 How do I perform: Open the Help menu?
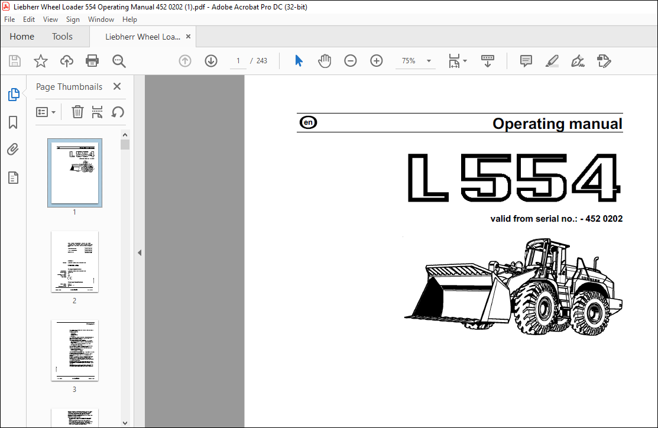coord(129,20)
